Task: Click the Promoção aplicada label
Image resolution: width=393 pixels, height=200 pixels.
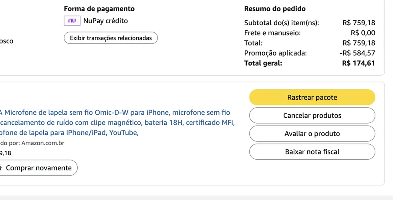Action: coord(275,53)
